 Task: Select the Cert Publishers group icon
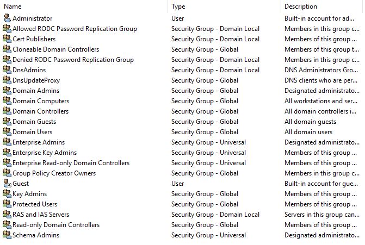pyautogui.click(x=7, y=39)
